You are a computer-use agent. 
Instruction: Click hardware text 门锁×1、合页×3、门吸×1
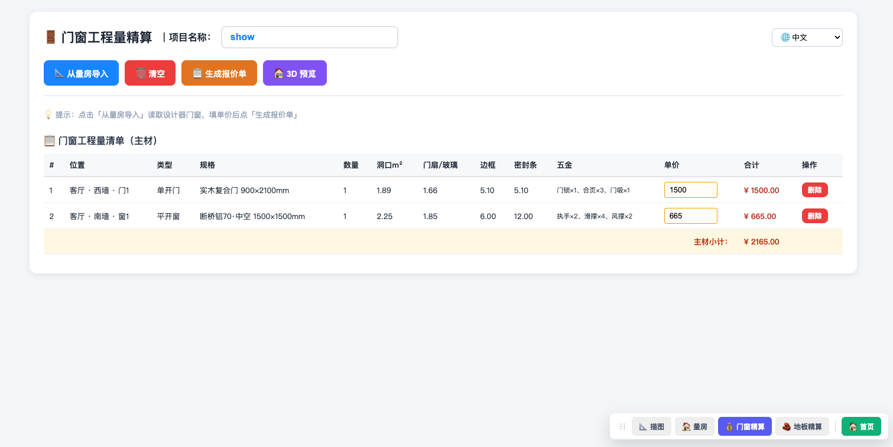coord(593,190)
